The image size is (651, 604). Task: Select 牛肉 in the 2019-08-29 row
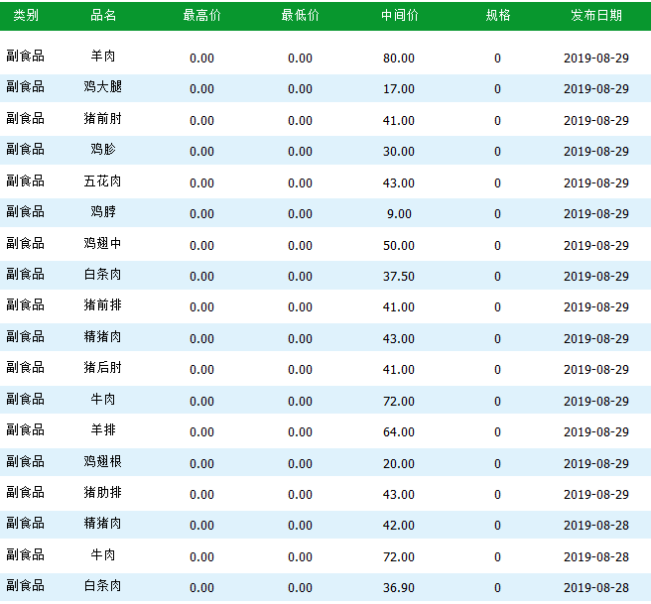tap(103, 399)
